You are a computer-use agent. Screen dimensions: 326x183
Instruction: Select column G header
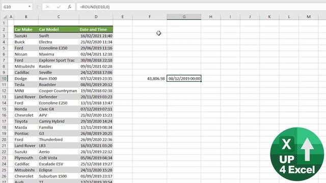(x=184, y=17)
